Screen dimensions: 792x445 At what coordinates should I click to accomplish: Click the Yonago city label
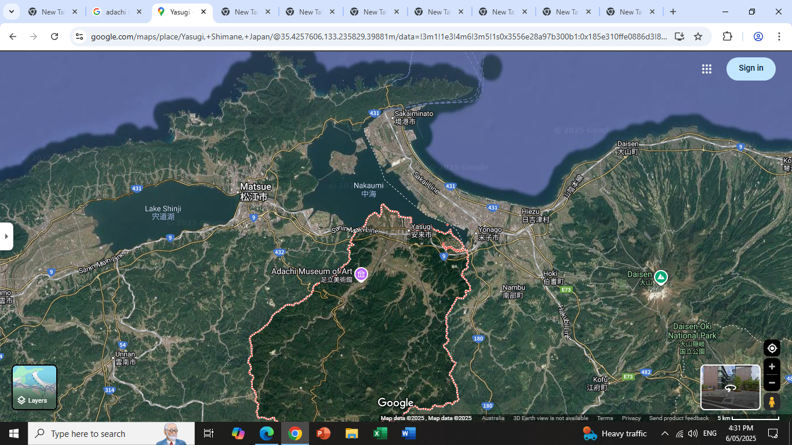pyautogui.click(x=489, y=234)
